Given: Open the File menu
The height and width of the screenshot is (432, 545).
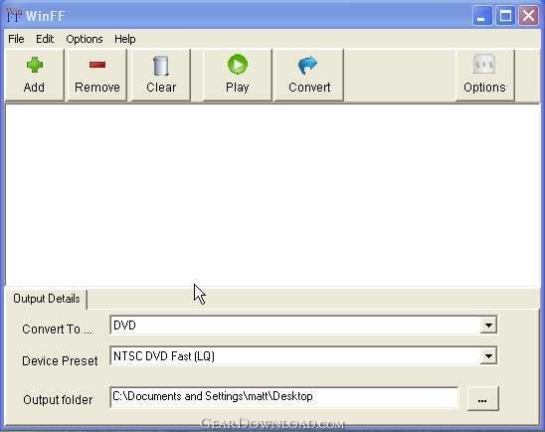Looking at the screenshot, I should tap(16, 39).
